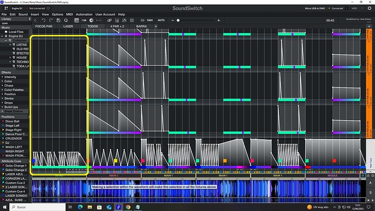Collapse the Engine DJ tree node
The image size is (375, 211).
click(2, 36)
